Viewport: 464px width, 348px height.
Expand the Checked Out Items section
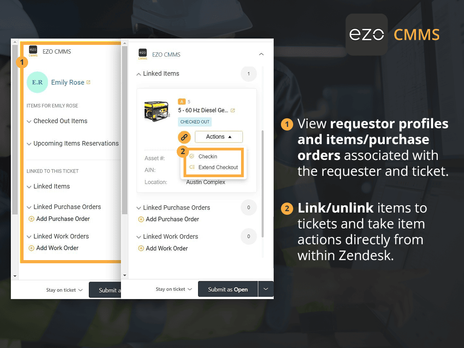pos(29,121)
